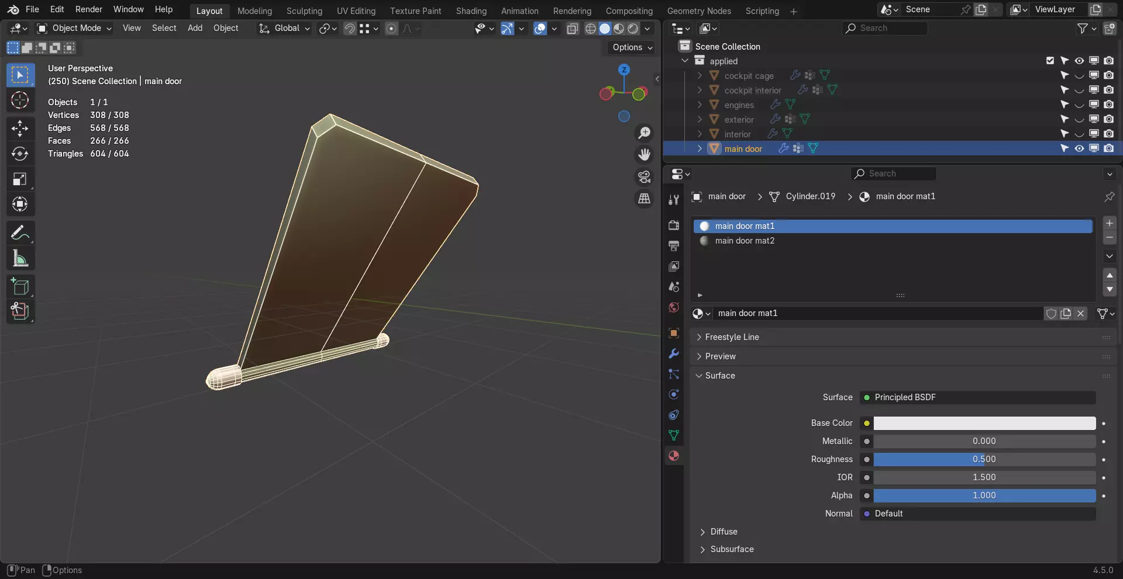Switch to material preview shading

(x=619, y=29)
